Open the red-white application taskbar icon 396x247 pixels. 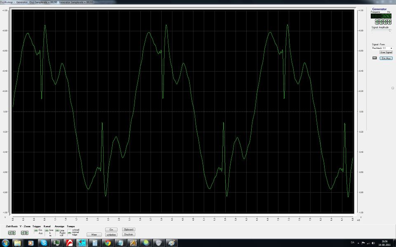tap(69, 243)
